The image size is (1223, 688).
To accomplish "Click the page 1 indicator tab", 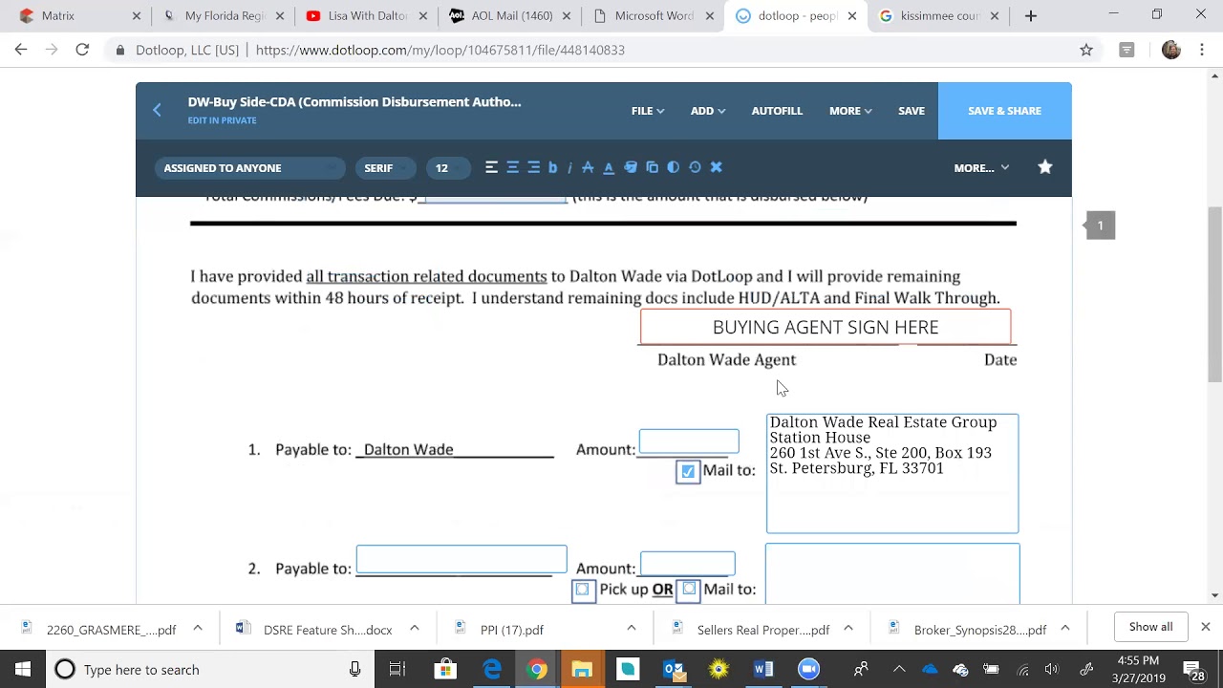I will [x=1100, y=226].
